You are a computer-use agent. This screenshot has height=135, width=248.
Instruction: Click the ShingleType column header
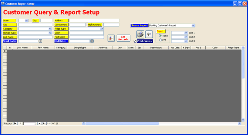(x=80, y=48)
